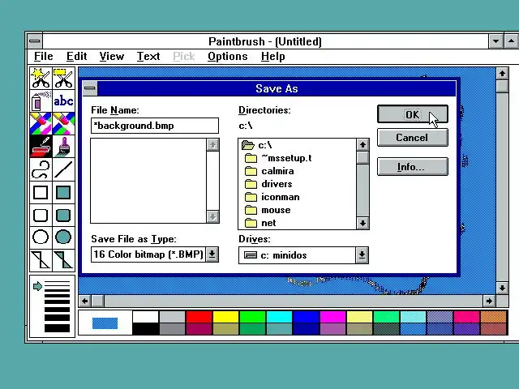The width and height of the screenshot is (519, 389).
Task: Expand the Drives dropdown arrow
Action: [362, 255]
